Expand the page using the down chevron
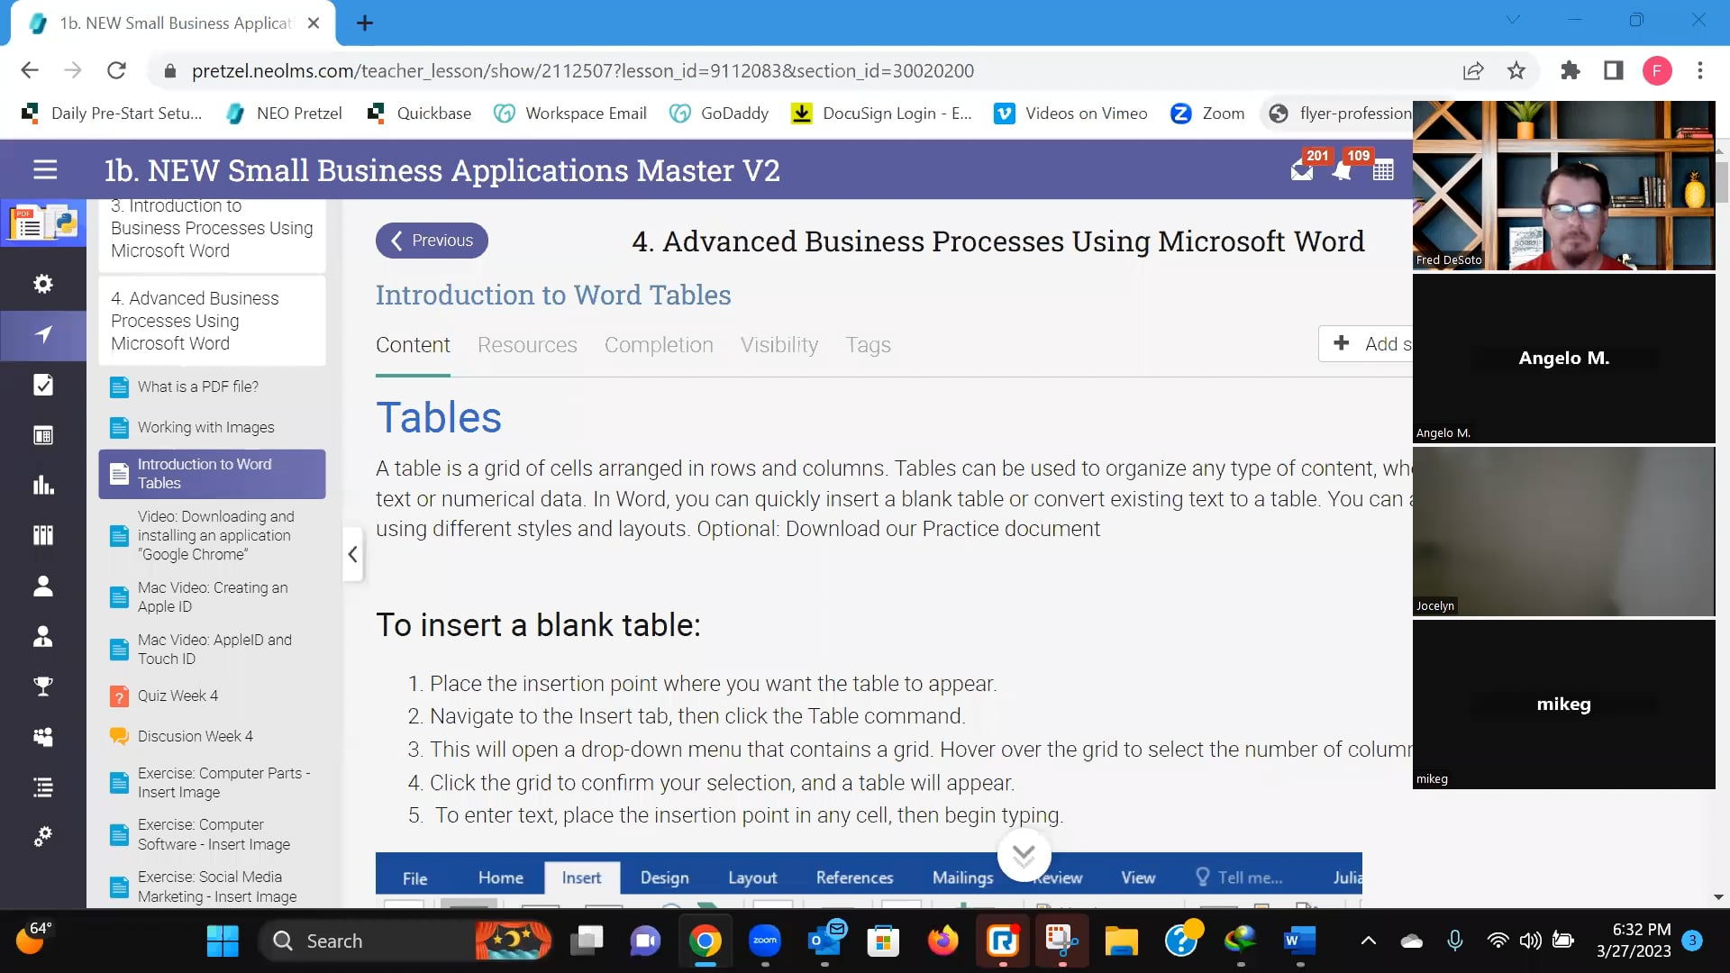The height and width of the screenshot is (973, 1730). [x=1023, y=856]
